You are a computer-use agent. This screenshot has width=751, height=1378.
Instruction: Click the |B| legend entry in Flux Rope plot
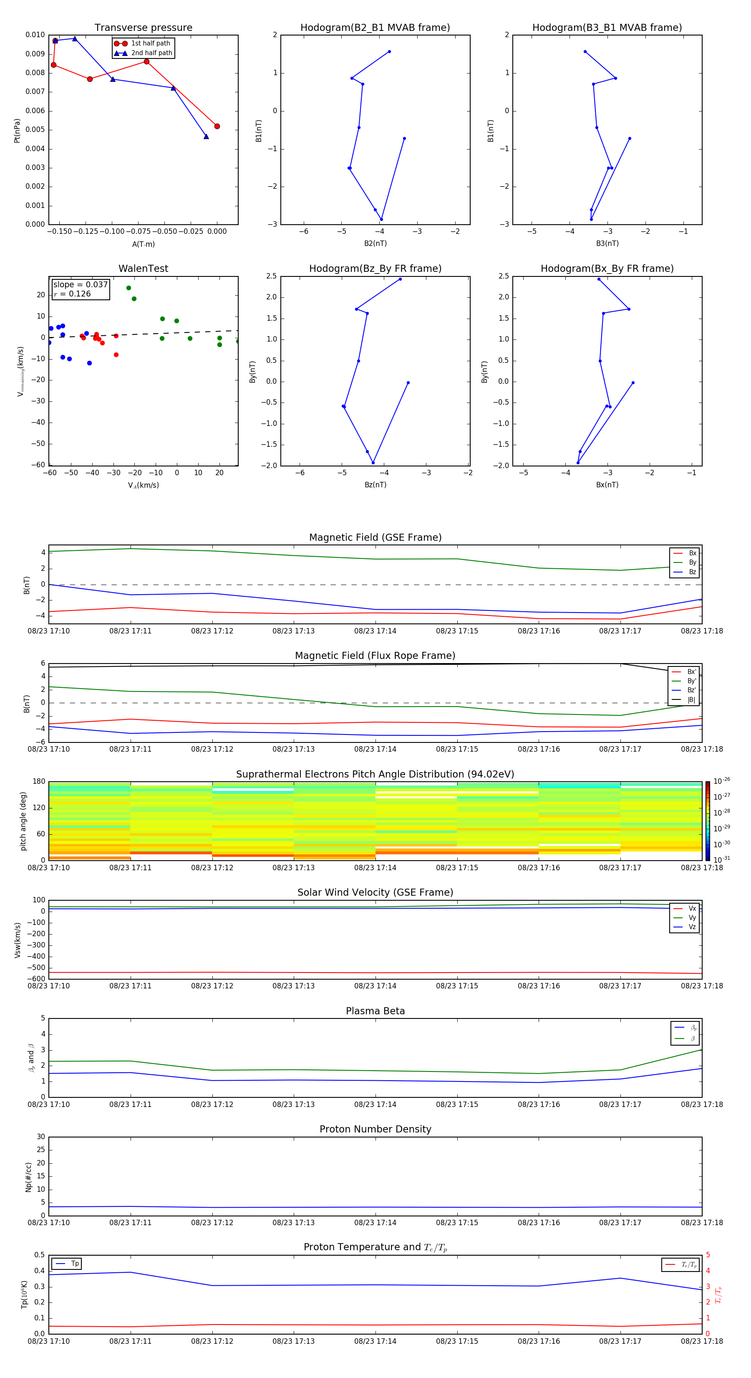pos(684,700)
